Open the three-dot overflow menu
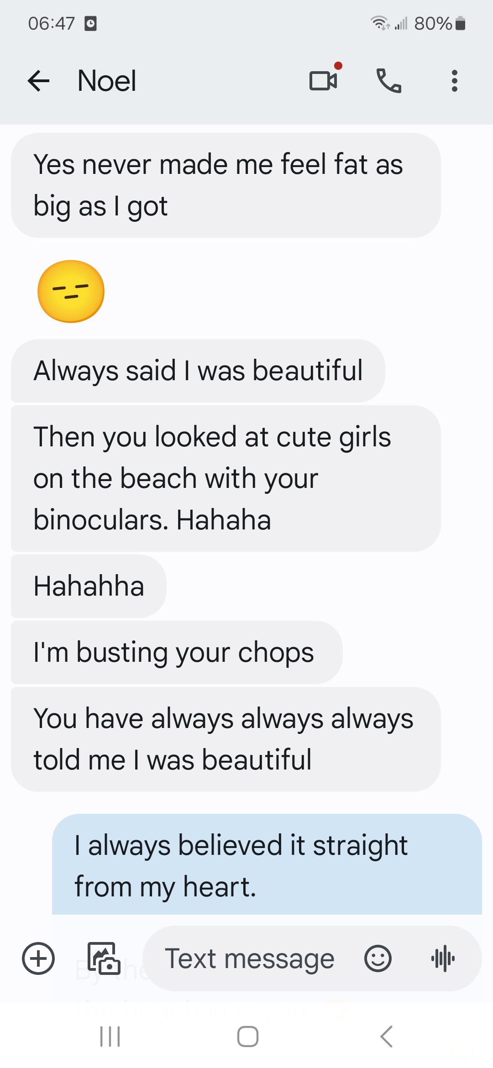The height and width of the screenshot is (1068, 493). coord(454,81)
